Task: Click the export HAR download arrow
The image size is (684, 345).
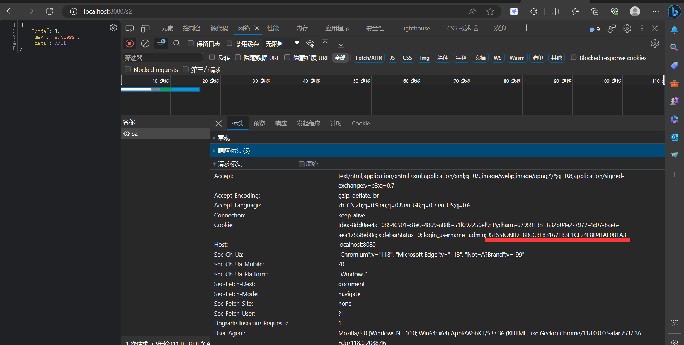Action: pyautogui.click(x=341, y=44)
